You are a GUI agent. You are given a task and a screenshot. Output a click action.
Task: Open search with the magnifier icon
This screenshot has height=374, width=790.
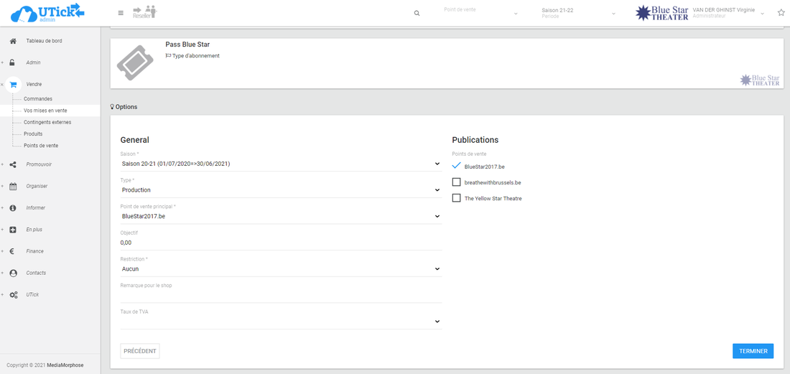click(x=417, y=13)
